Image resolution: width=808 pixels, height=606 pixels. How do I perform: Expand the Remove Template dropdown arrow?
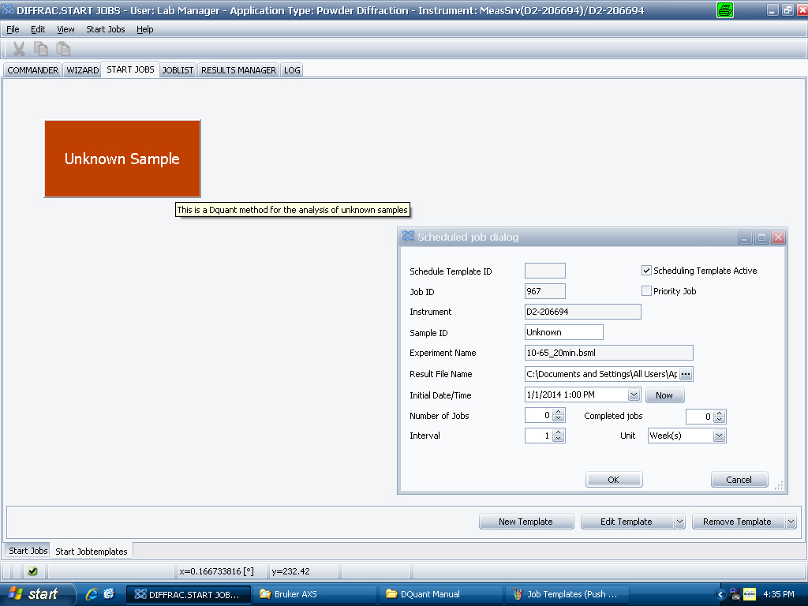click(x=791, y=522)
